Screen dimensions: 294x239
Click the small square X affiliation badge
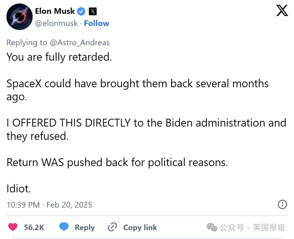click(x=93, y=11)
